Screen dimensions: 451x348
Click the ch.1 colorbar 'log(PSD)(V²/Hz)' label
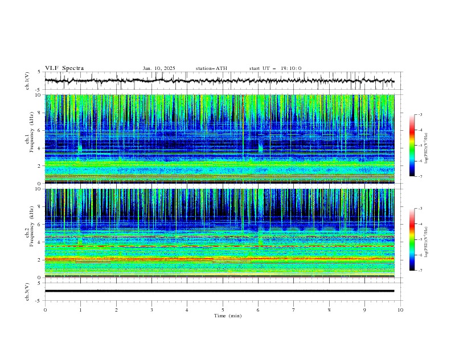point(427,148)
